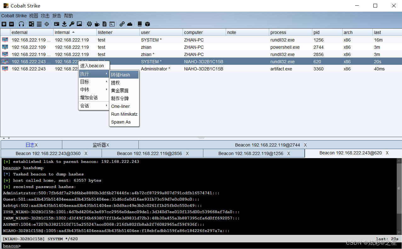This screenshot has height=249, width=402.
Task: Open the Java applet attack coffee cup icon
Action: 97,24
